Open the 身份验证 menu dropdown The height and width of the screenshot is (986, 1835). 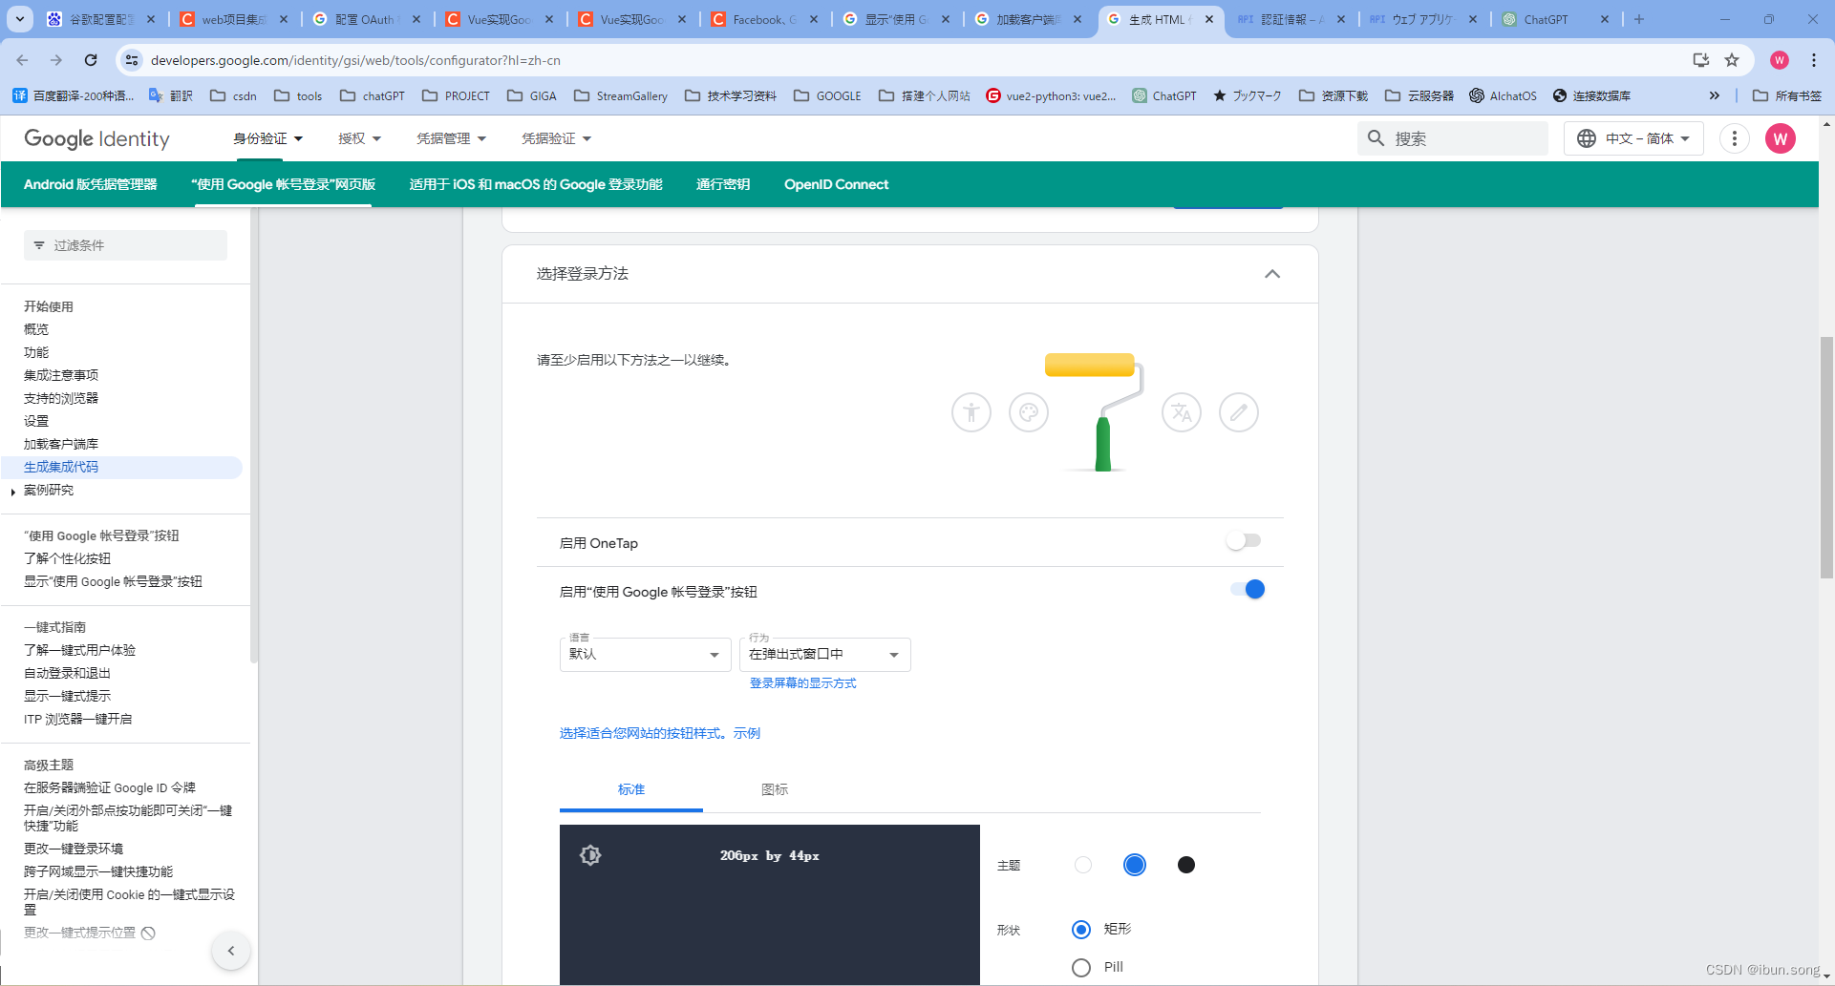(x=267, y=138)
